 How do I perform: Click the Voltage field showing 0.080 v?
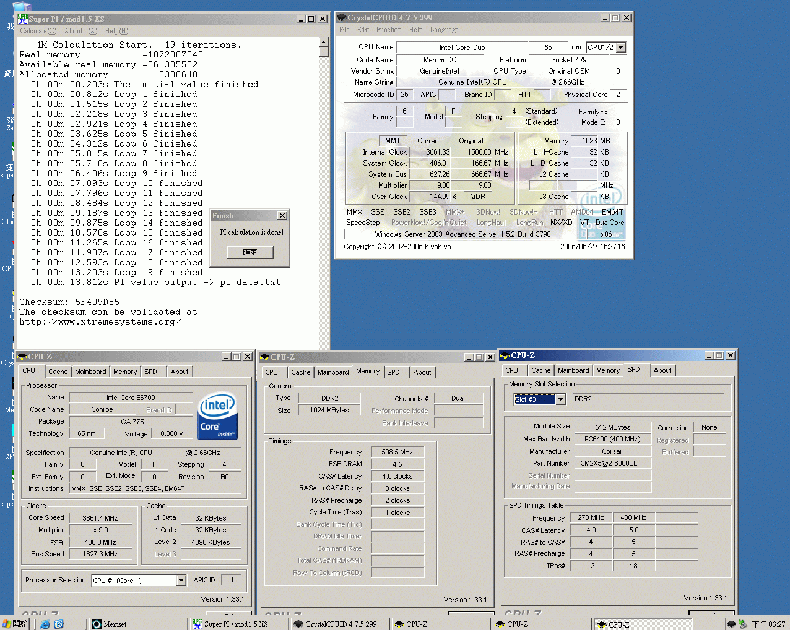171,433
